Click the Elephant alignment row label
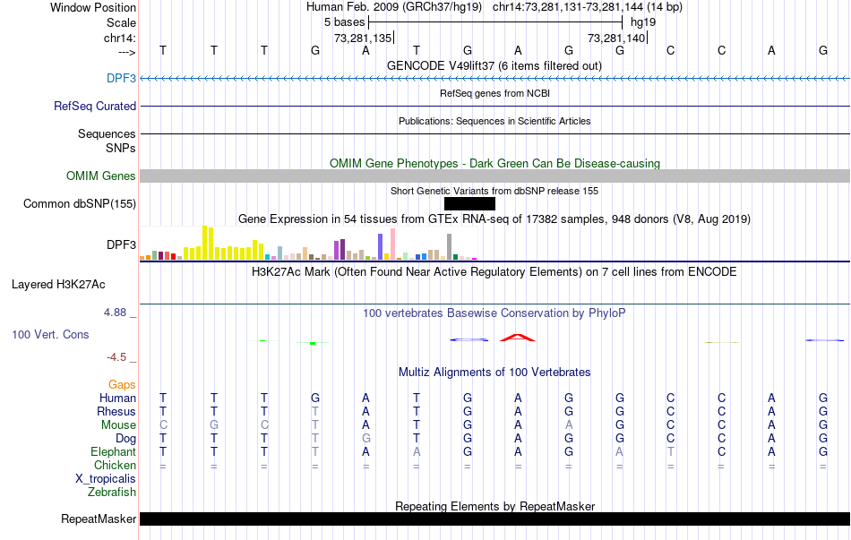The image size is (851, 540). pos(112,452)
